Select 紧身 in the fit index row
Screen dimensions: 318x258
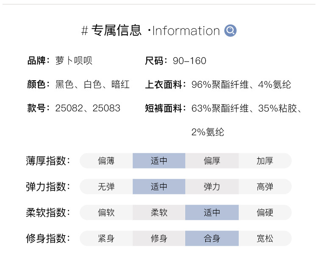[x=106, y=238]
